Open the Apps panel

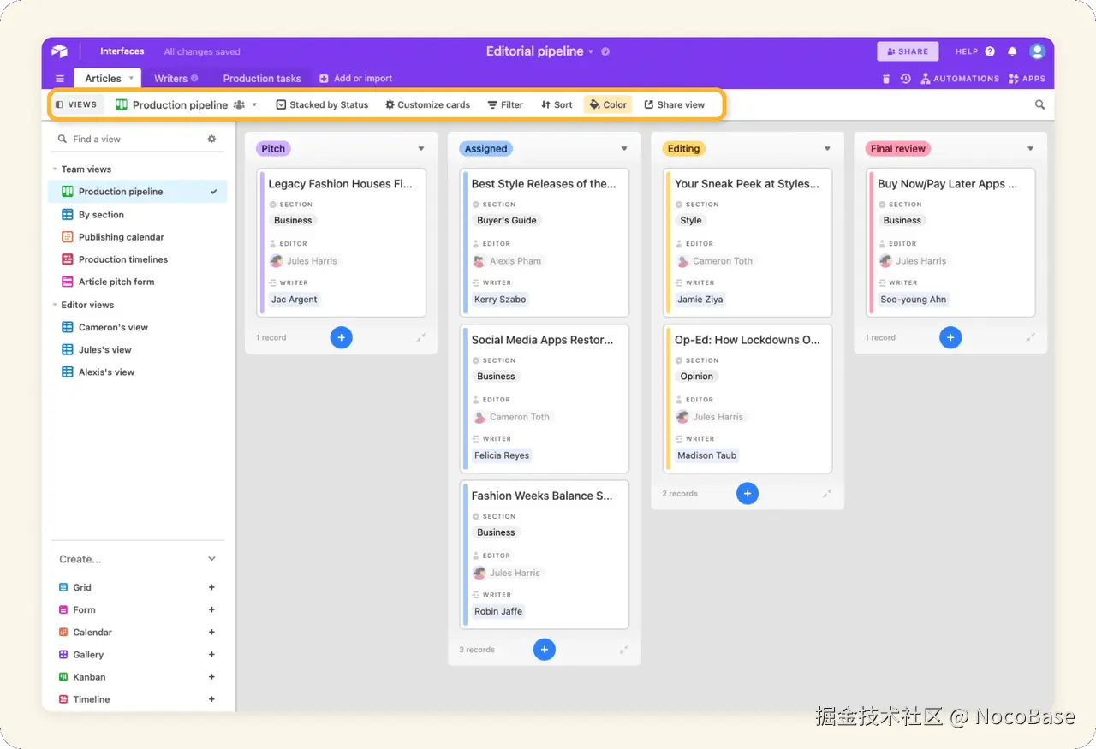1026,79
